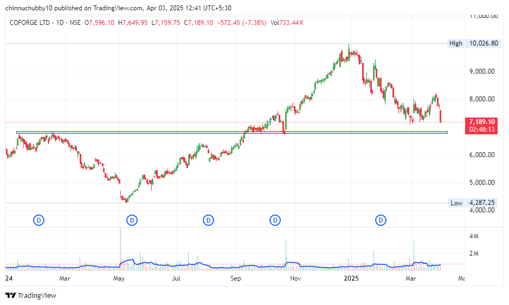Click the 10,026.80 high price label
Screen dimensions: 509x305
coord(484,43)
